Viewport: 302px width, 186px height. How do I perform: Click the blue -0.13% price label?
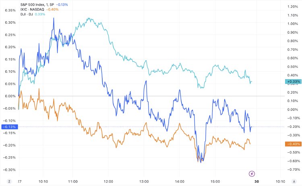10,127
